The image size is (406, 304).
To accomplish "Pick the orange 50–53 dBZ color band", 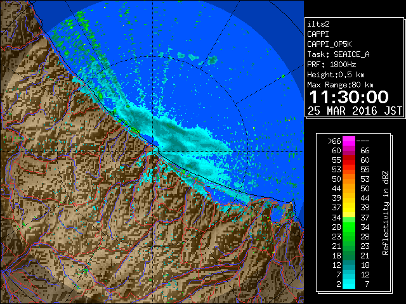I will point(349,179).
